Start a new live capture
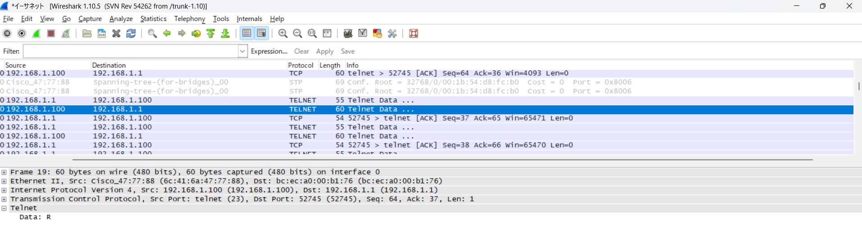This screenshot has width=862, height=236. click(36, 34)
